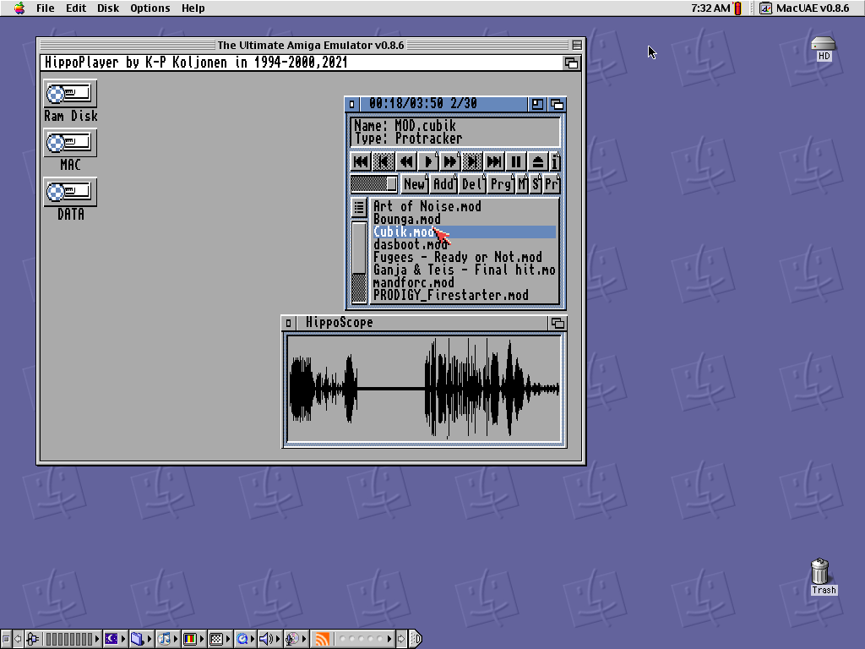Click the dimmed previous subsong button
This screenshot has width=865, height=649.
point(384,161)
